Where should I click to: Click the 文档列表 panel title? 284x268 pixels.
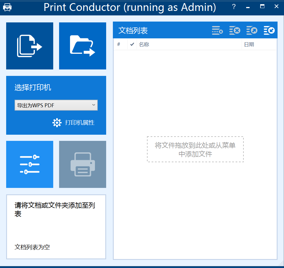133,31
